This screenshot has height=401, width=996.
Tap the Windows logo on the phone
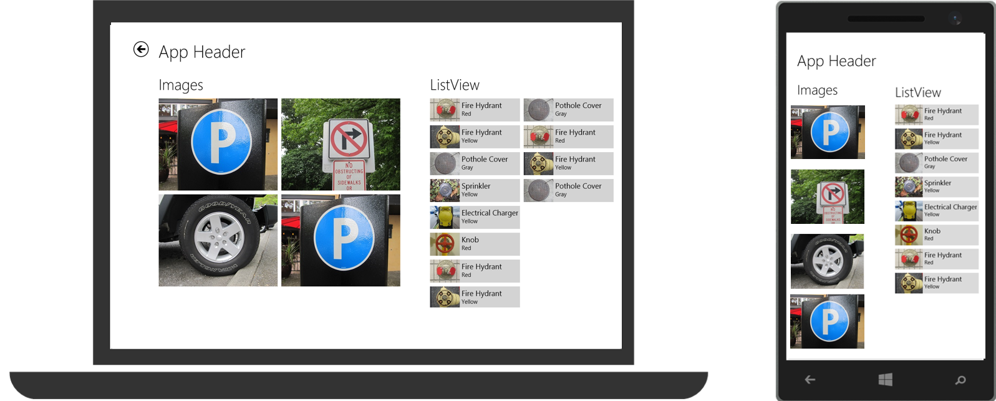(885, 379)
